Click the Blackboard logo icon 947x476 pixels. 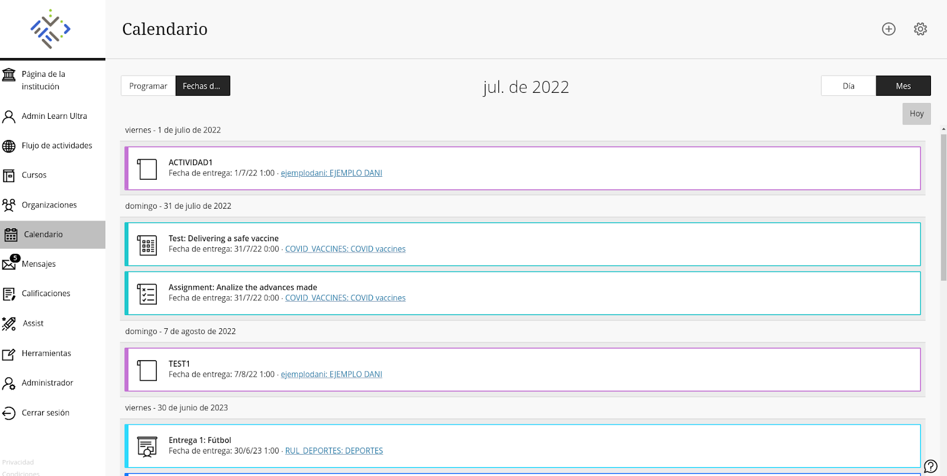click(50, 29)
